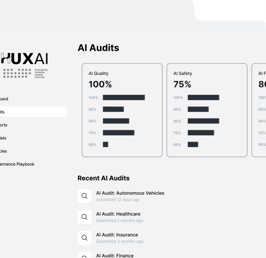Open AI Audit: Finance entry
The height and width of the screenshot is (258, 266).
[115, 256]
